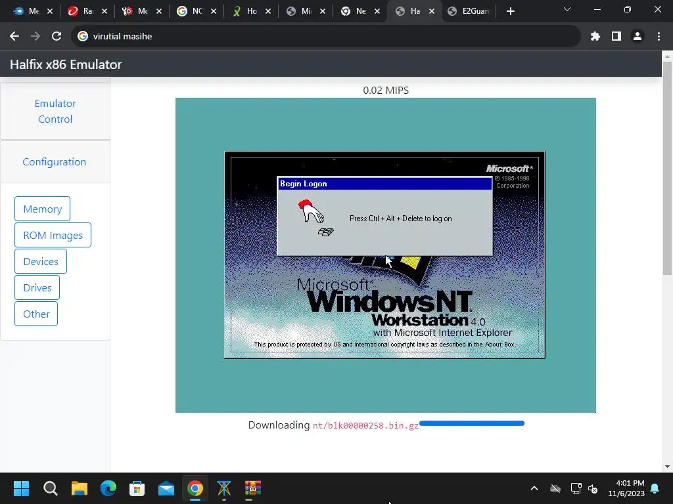Image resolution: width=673 pixels, height=504 pixels.
Task: Click the browser forward arrow
Action: [35, 37]
